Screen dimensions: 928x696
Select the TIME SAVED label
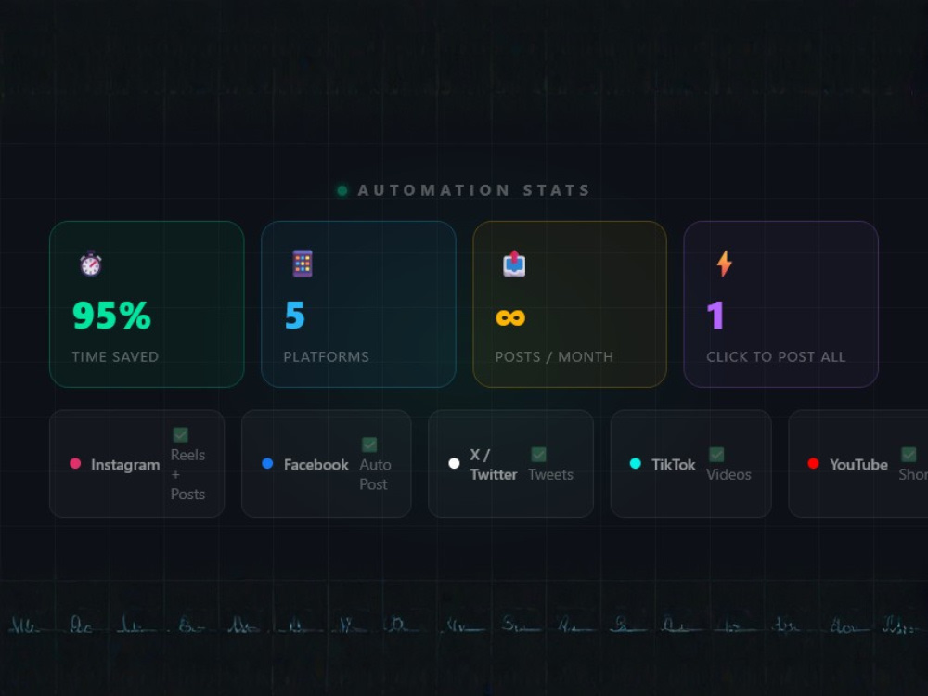(115, 357)
